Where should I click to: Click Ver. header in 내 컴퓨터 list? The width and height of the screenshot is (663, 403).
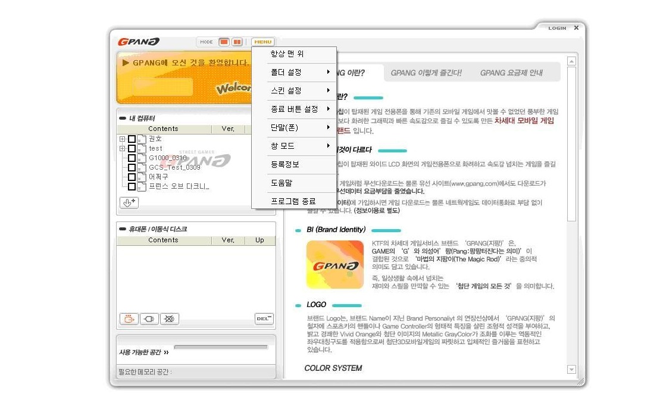point(228,129)
